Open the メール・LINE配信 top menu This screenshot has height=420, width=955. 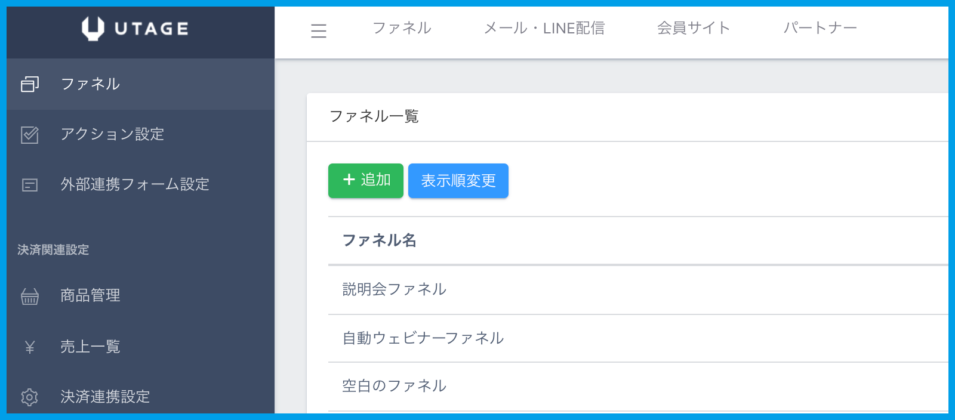coord(544,28)
